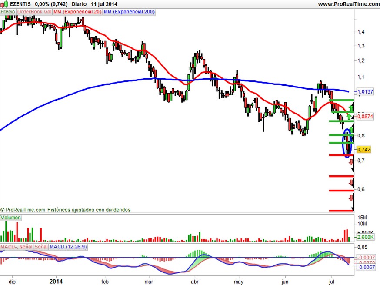
Task: Click the Volumen panel label
Action: (x=11, y=217)
